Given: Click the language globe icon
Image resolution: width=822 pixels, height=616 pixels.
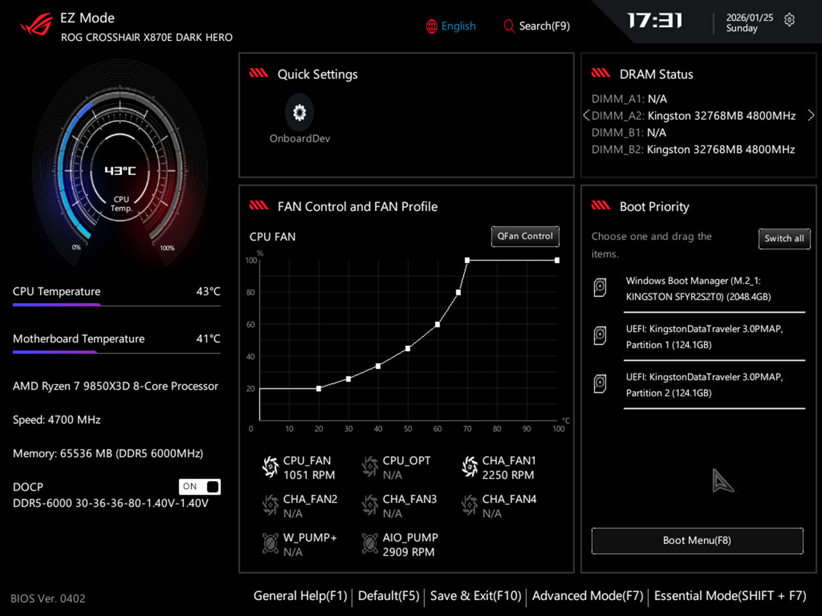Looking at the screenshot, I should [x=432, y=26].
